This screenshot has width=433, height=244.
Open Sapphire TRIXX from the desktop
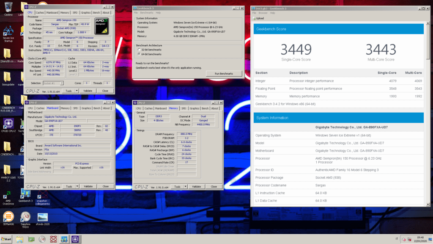[x=25, y=220]
